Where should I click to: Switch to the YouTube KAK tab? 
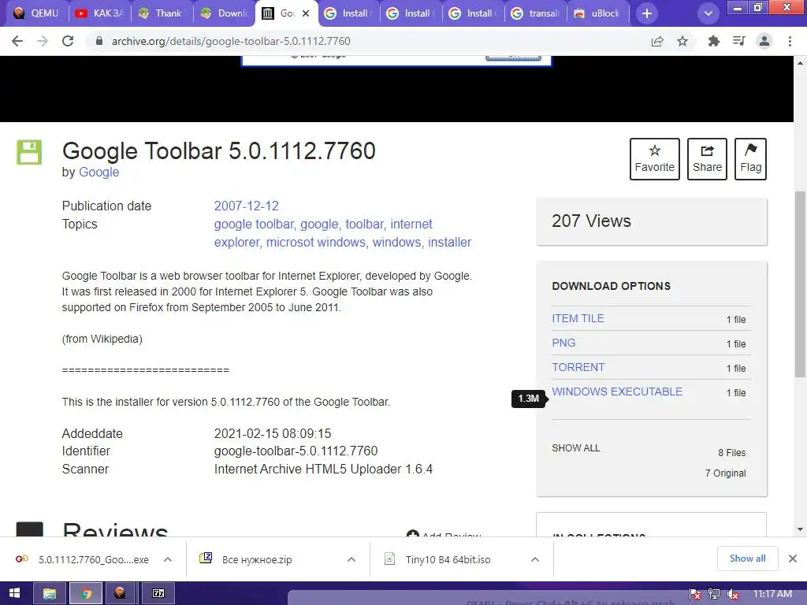pyautogui.click(x=99, y=13)
